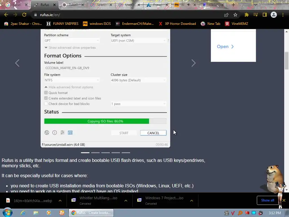Open the XP Horror Download bookmark
289x217 pixels.
177,24
